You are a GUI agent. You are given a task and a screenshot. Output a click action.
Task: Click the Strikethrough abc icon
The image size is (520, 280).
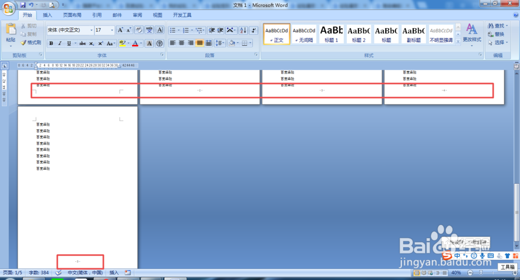click(x=83, y=44)
